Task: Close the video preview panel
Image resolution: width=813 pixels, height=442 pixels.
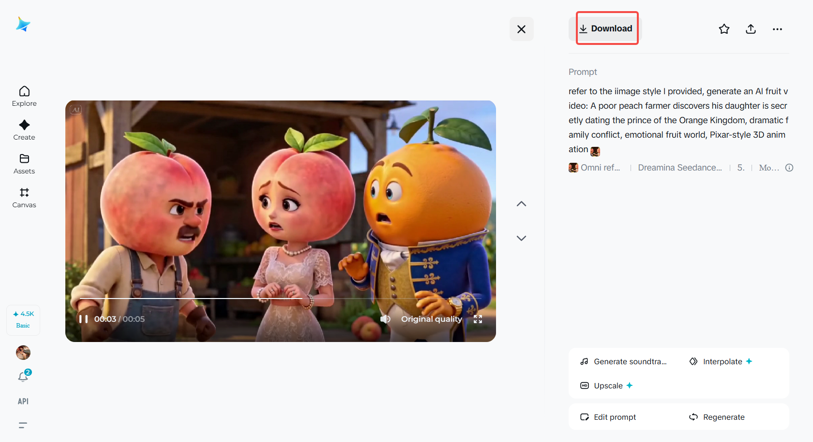Action: [x=521, y=29]
